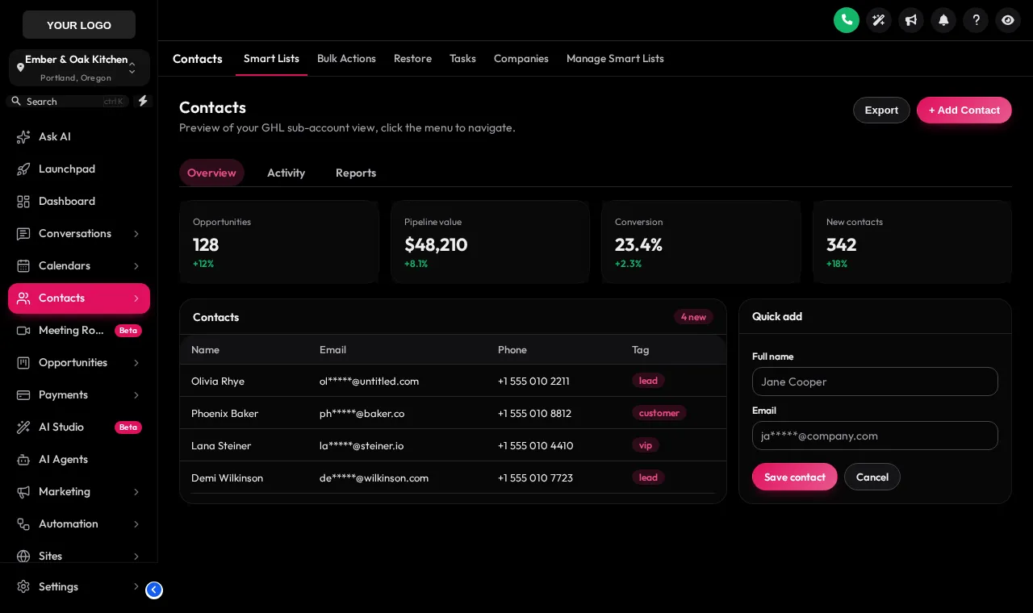Click the lightning bolt quick actions icon

(143, 101)
